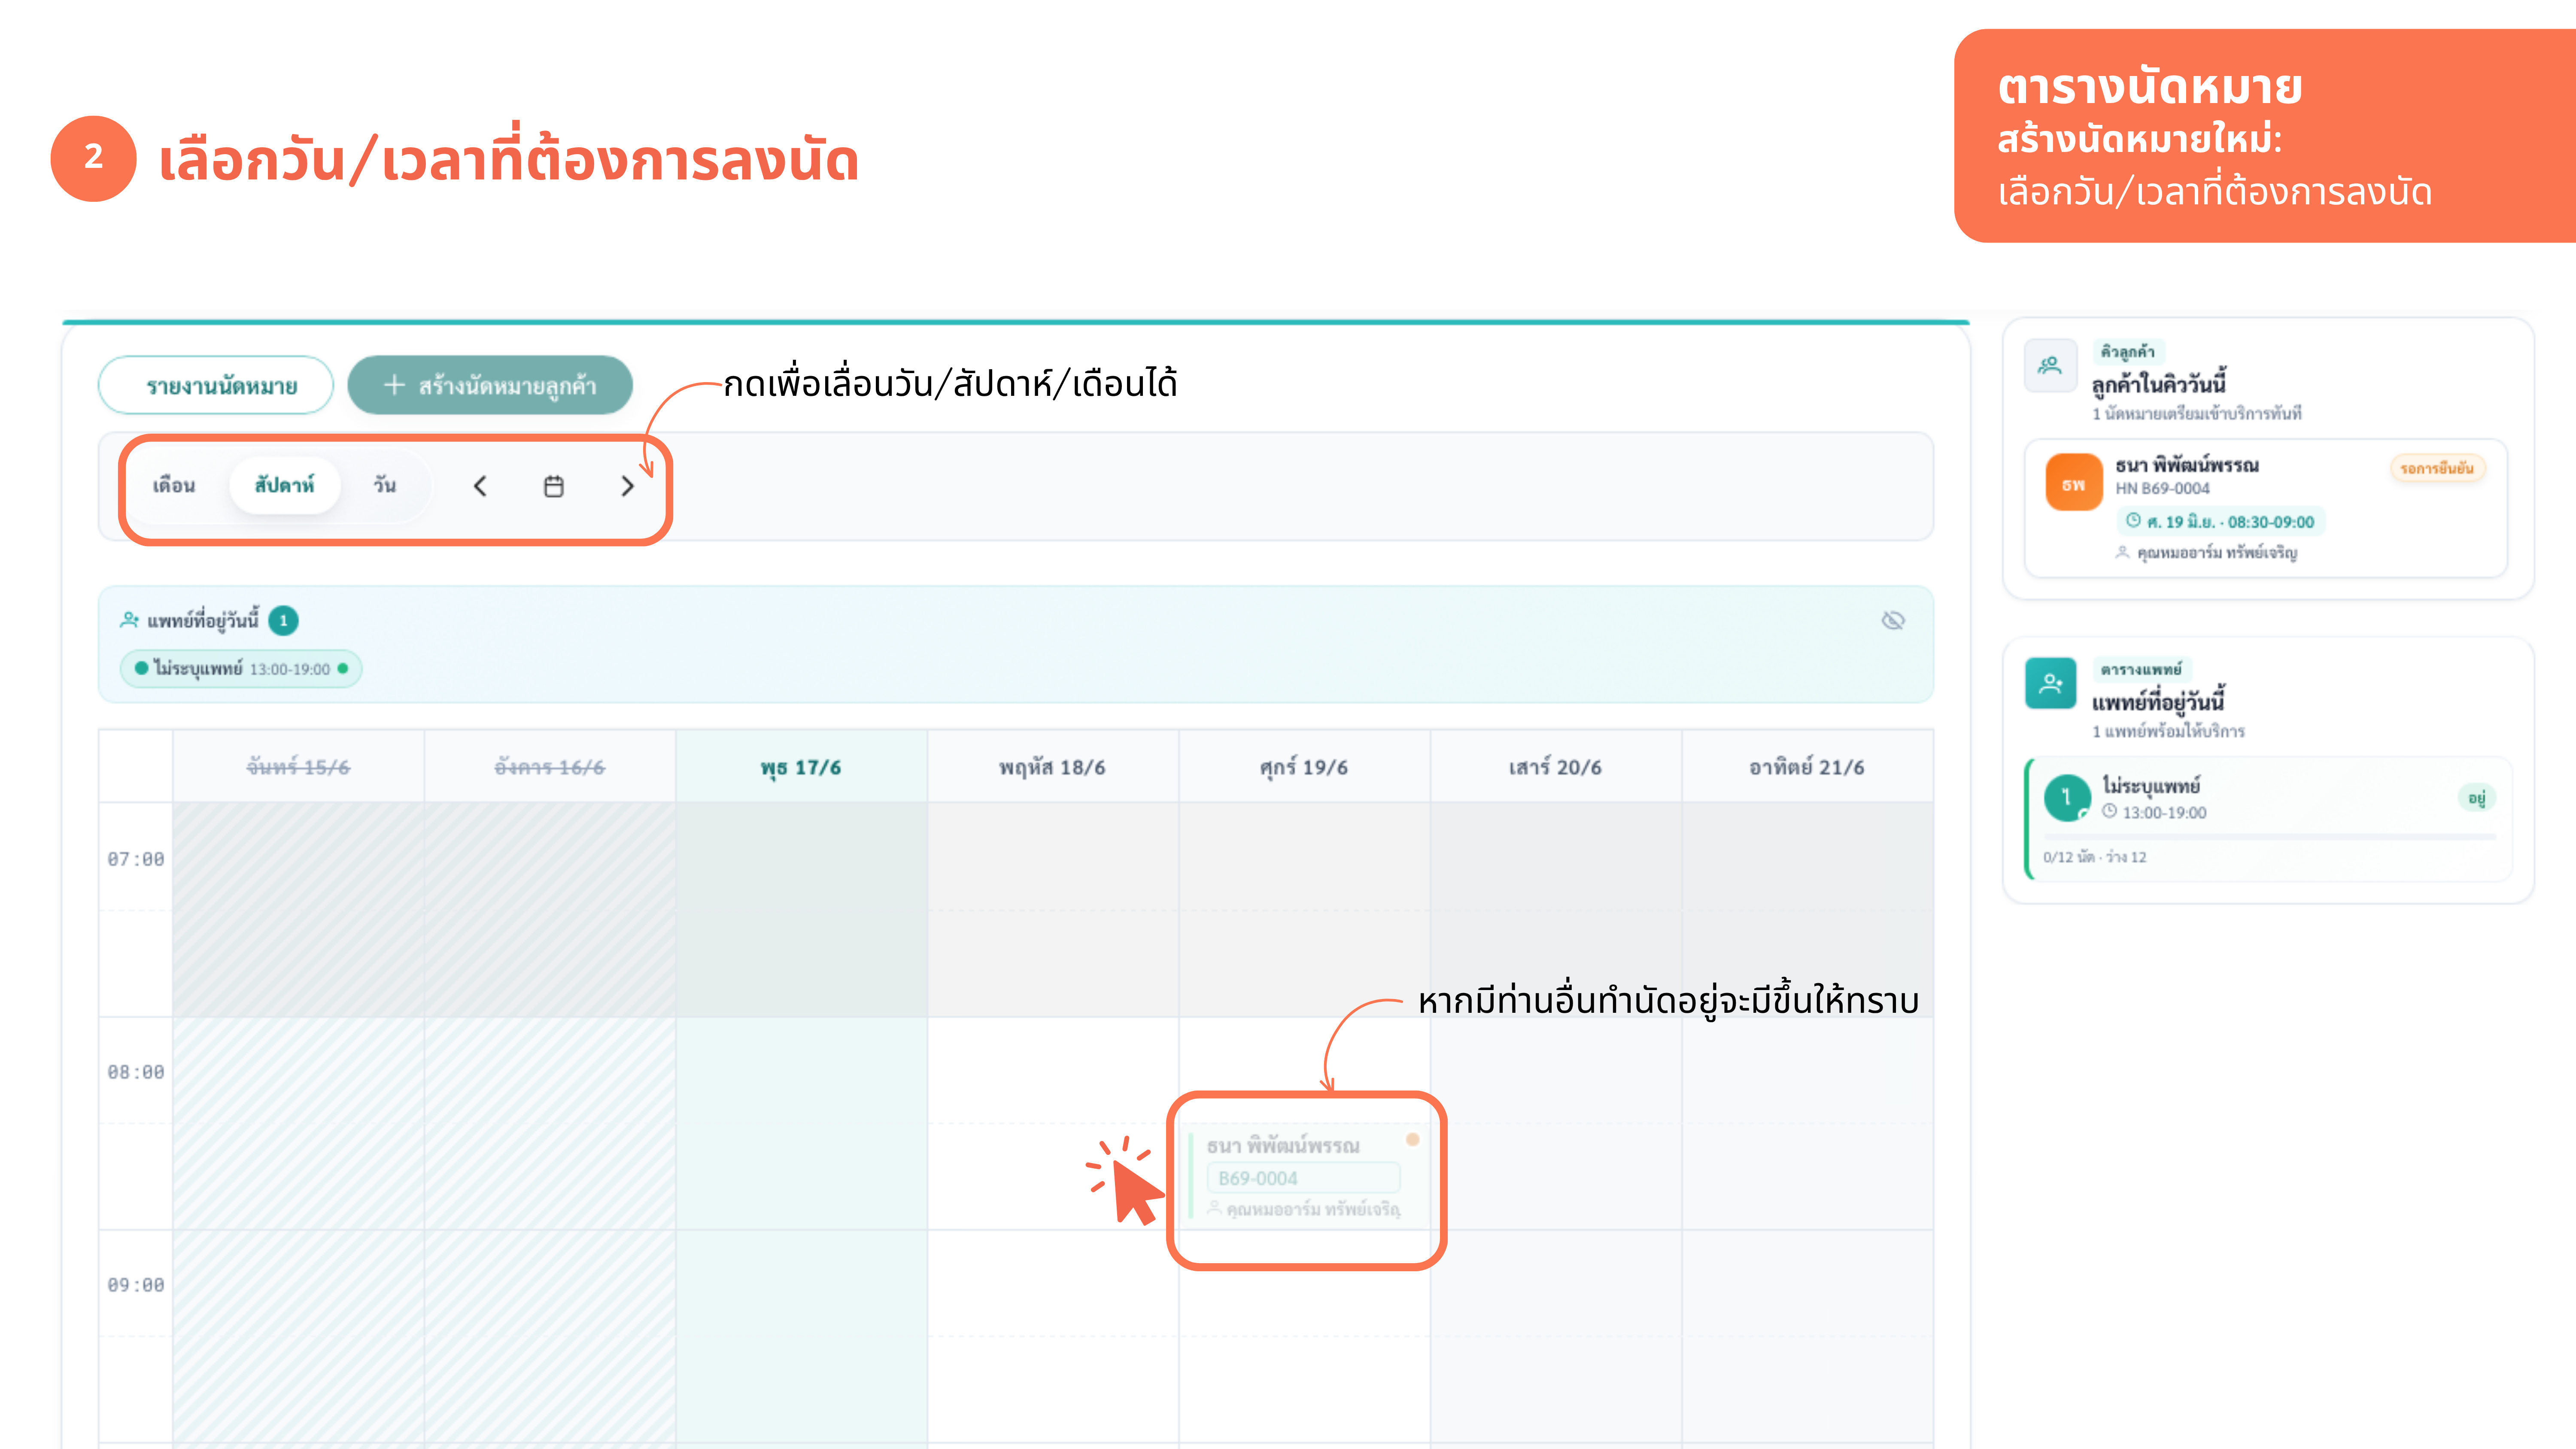The width and height of the screenshot is (2576, 1449).
Task: Open the ธนา พิพัฒน์พรรณ queue card
Action: tap(2265, 508)
